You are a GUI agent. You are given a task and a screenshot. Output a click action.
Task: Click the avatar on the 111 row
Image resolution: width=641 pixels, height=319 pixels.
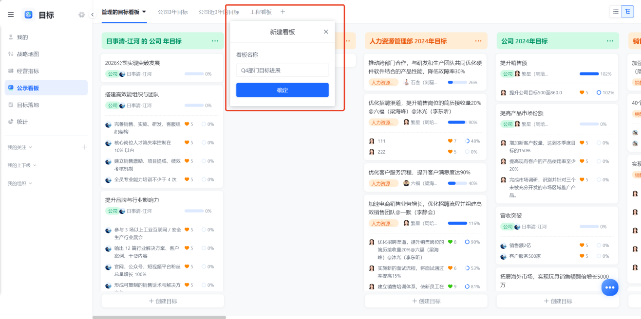click(372, 141)
